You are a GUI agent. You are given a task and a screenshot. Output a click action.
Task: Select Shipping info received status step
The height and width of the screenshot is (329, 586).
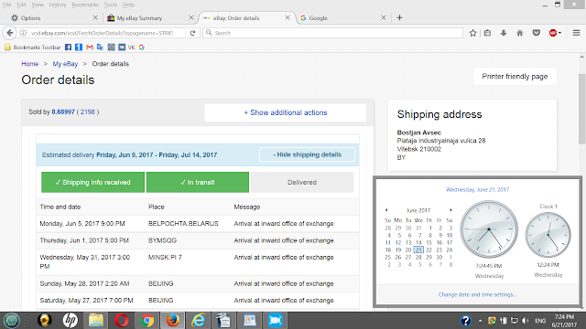(x=92, y=183)
